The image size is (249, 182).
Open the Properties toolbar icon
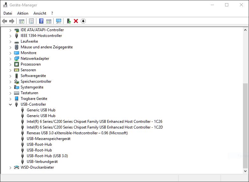(x=31, y=21)
